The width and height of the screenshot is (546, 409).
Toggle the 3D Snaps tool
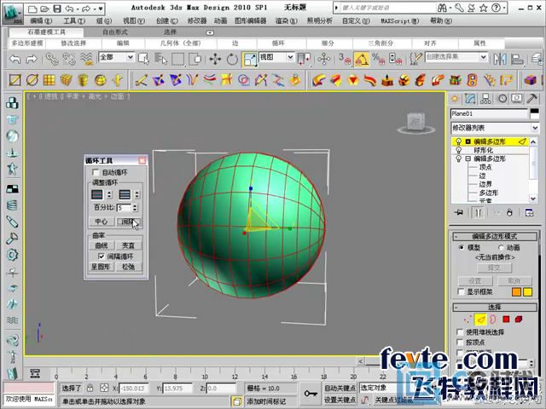pos(345,59)
